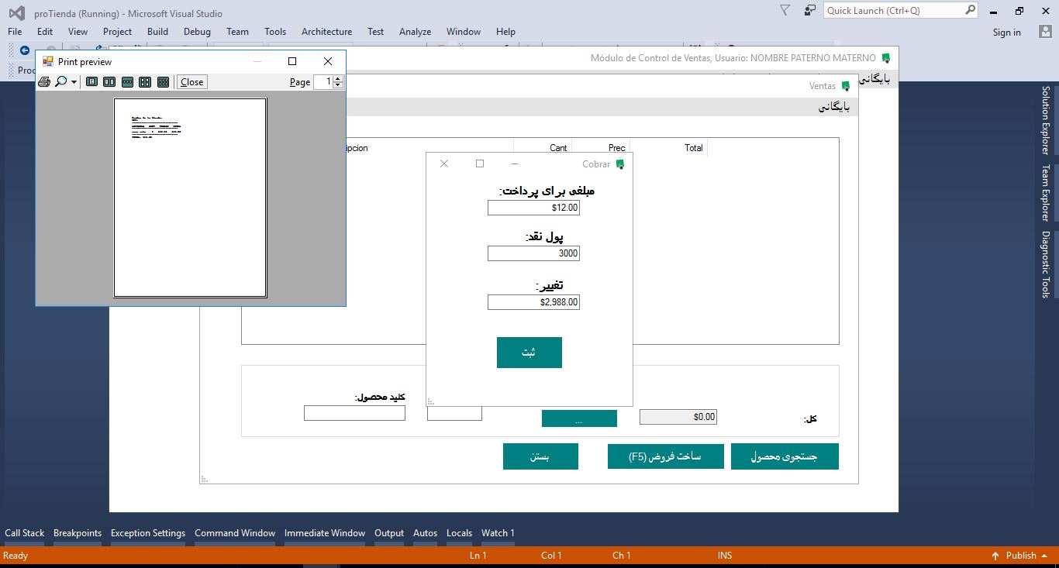Maximize the Print preview window
This screenshot has height=568, width=1059.
click(x=292, y=61)
